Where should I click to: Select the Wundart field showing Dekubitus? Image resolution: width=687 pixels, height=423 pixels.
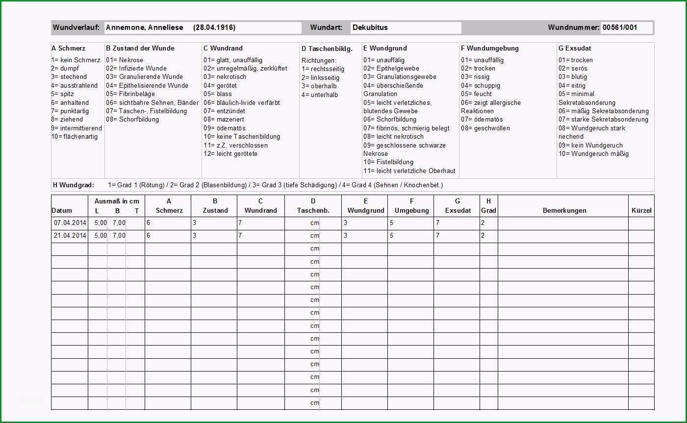(x=406, y=28)
